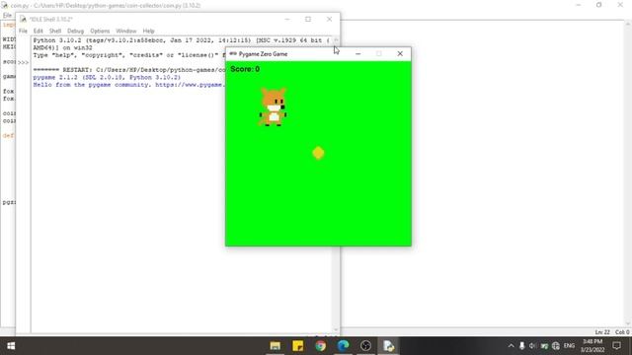Click the Python IDLE taskbar icon
This screenshot has width=632, height=355.
click(x=388, y=346)
